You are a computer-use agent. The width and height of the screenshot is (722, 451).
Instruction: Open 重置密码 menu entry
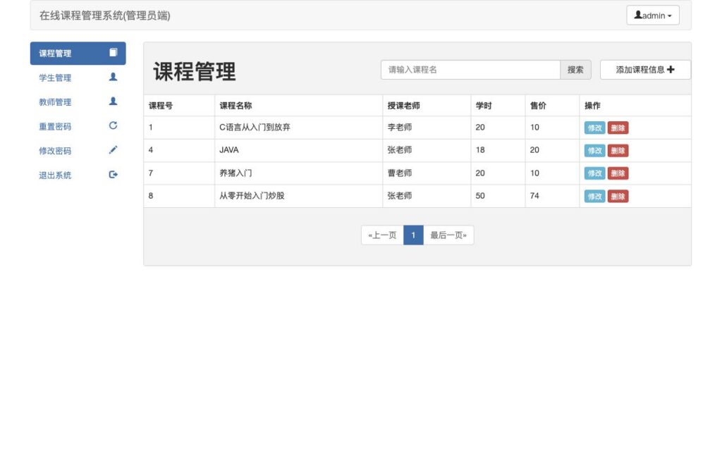pos(78,127)
